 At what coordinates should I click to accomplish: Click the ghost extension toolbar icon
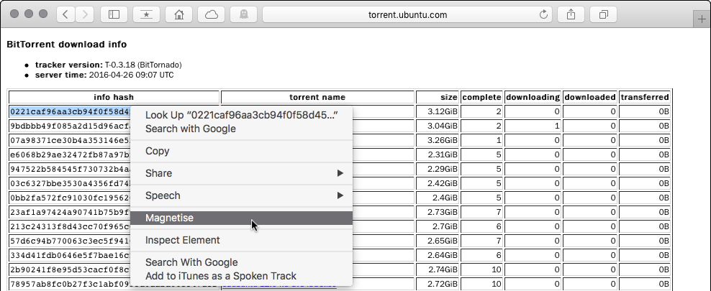tap(244, 14)
